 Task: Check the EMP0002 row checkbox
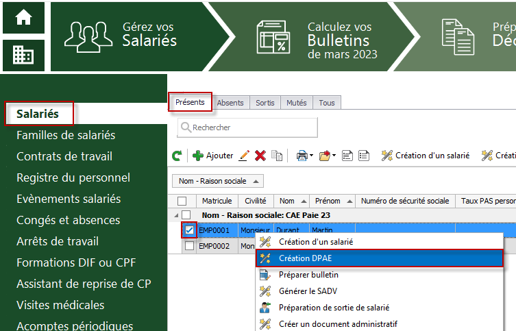coord(188,245)
